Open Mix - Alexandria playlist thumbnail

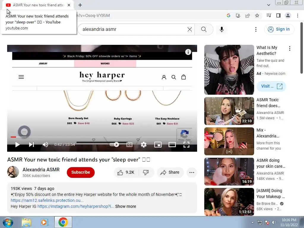click(229, 141)
